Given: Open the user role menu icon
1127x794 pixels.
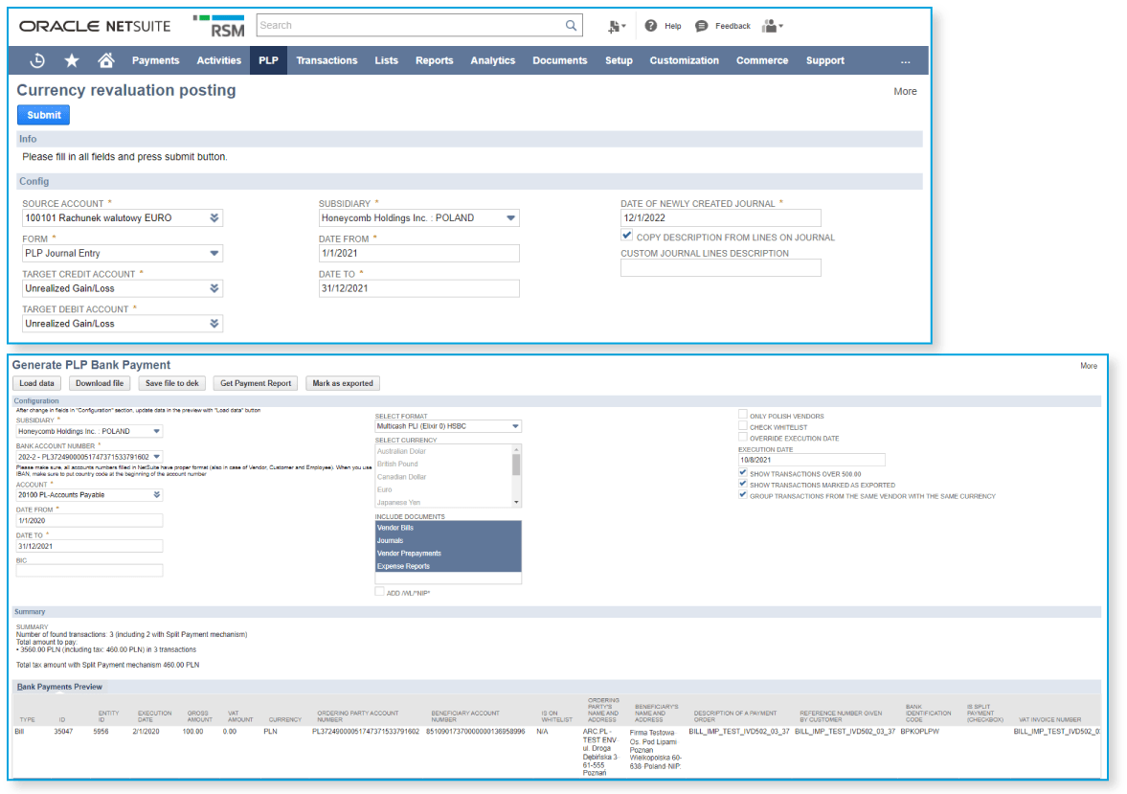Looking at the screenshot, I should [772, 26].
